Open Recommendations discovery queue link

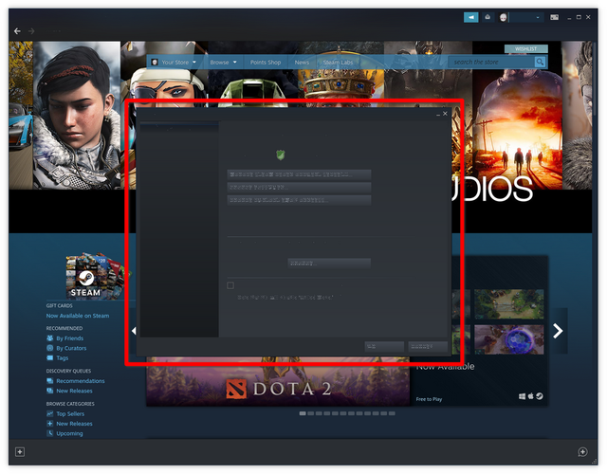[81, 381]
